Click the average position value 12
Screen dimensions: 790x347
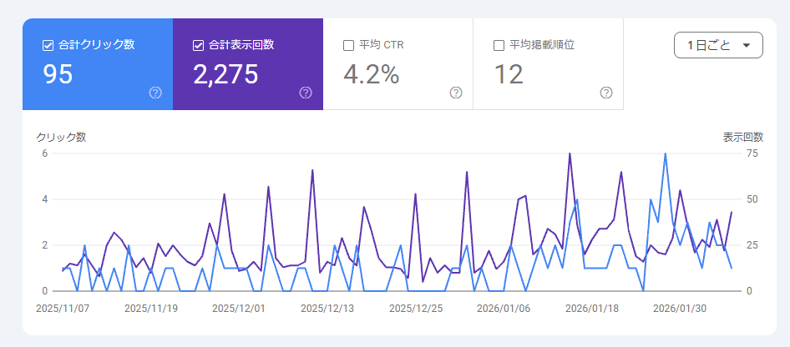509,75
